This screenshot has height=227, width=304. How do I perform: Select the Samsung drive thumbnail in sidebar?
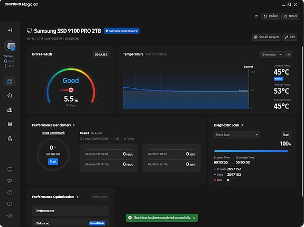point(10,46)
